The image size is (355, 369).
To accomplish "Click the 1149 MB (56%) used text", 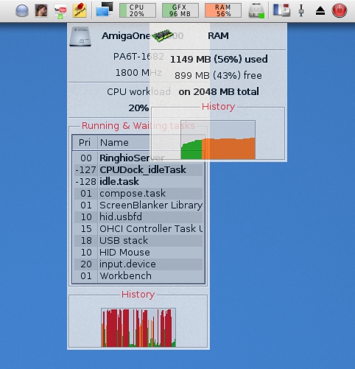I will pos(219,59).
